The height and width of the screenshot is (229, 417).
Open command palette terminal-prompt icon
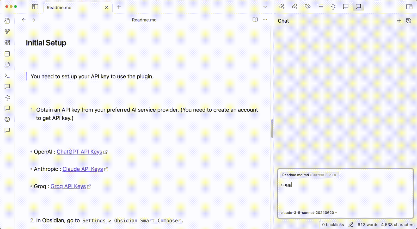click(x=7, y=76)
